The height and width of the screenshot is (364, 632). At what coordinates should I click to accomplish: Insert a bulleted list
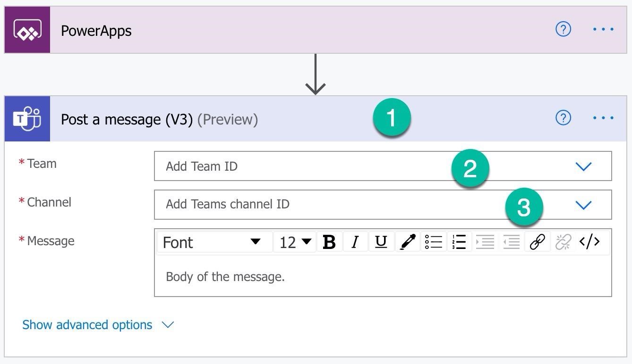[x=433, y=242]
